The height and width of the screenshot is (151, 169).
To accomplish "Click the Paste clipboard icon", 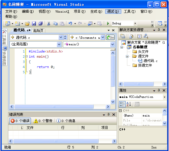I will point(62,24).
